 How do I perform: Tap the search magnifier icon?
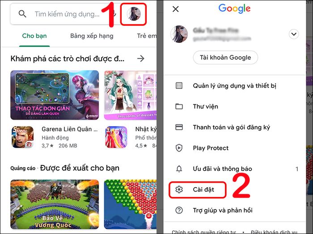22,14
